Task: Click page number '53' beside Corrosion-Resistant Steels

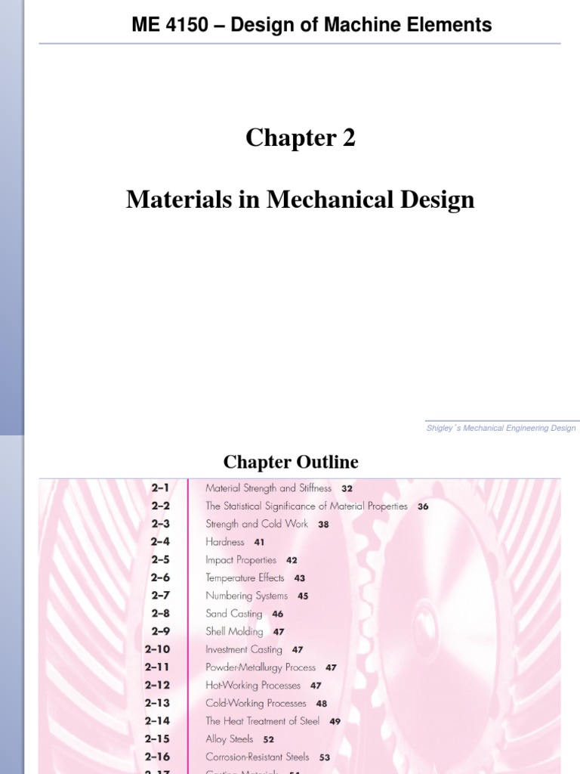Action: click(325, 757)
